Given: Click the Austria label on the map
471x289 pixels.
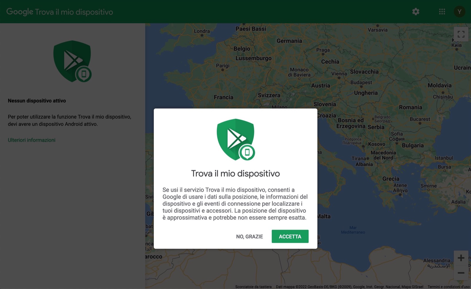Looking at the screenshot, I should [x=321, y=86].
